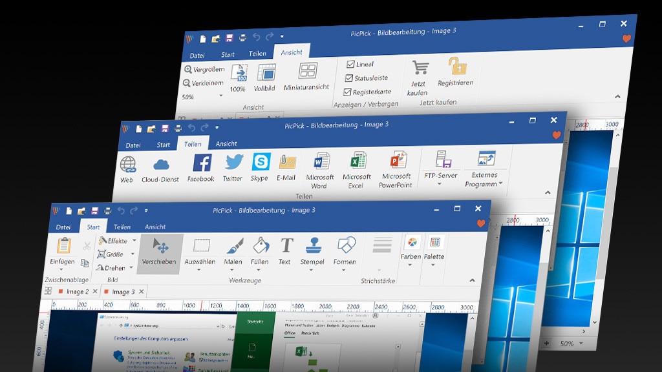Disable the Statusleiste checkbox
Viewport: 662px width, 372px height.
click(x=350, y=77)
